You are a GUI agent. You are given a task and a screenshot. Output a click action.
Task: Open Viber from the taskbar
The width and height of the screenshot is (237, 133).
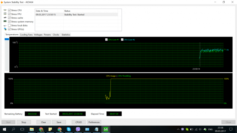tap(78, 129)
